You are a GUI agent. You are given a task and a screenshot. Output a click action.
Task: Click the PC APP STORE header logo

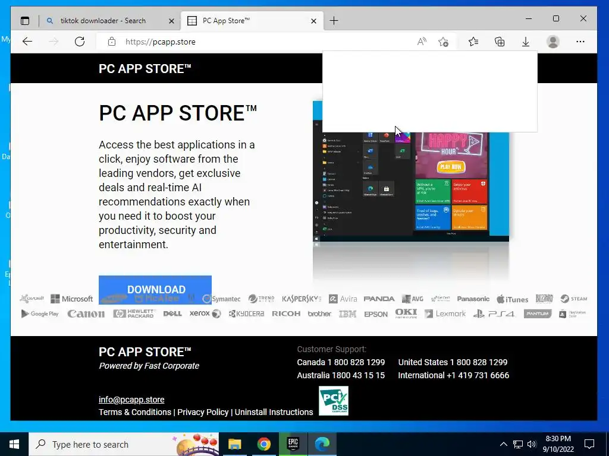pos(145,69)
